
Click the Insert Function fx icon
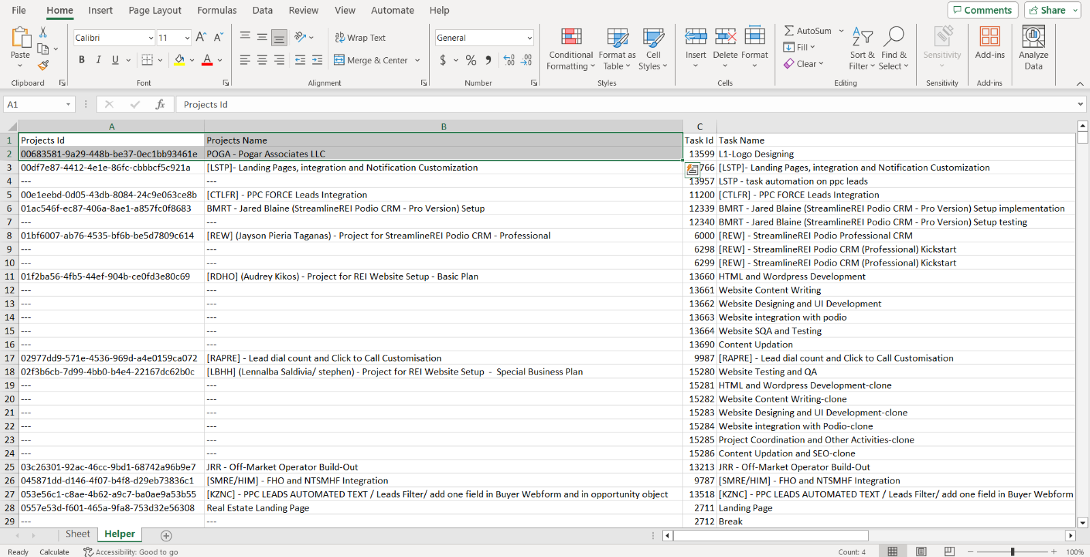160,104
